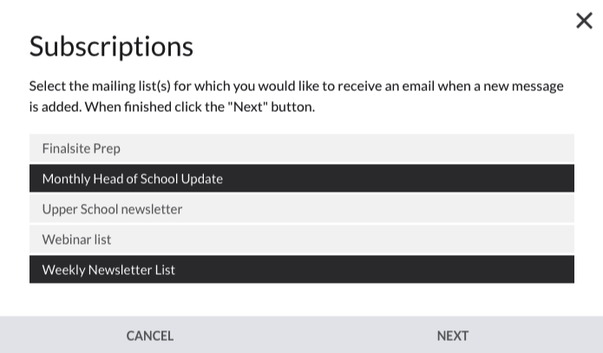Viewport: 603px width, 353px height.
Task: Click the "Next" mention in the instructions text
Action: click(247, 107)
